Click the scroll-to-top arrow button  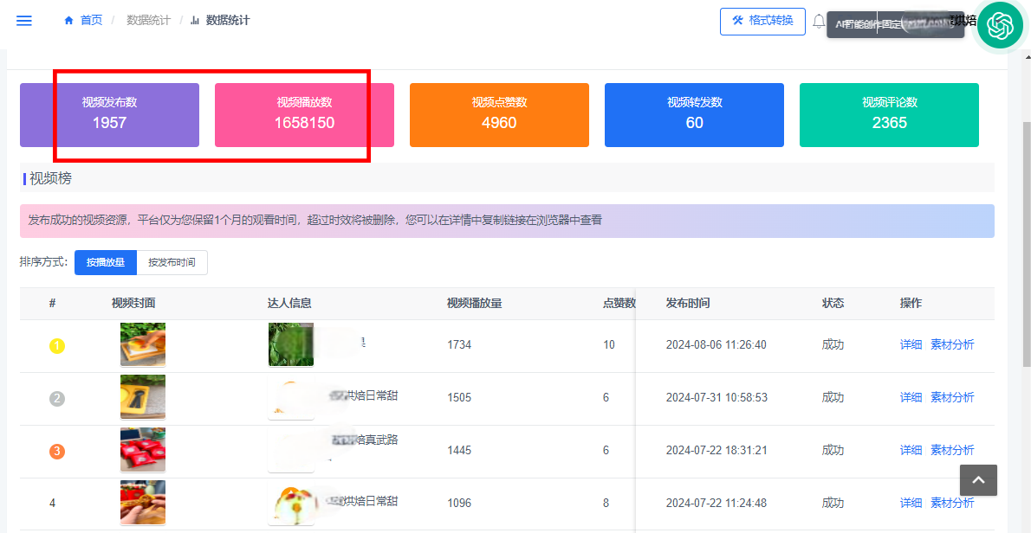coord(978,480)
